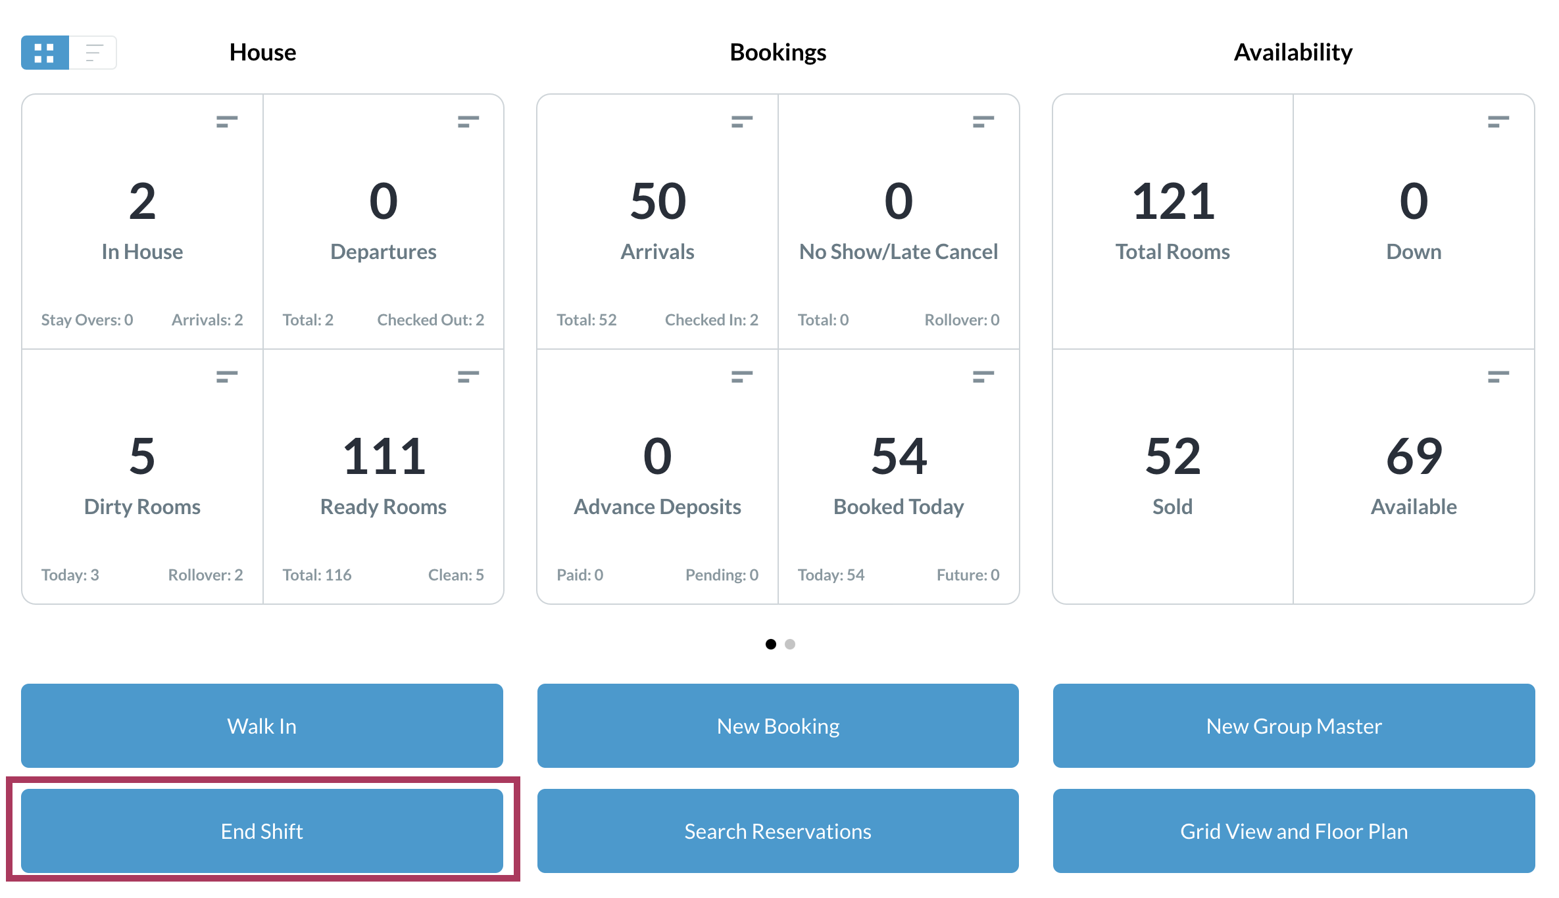
Task: Switch to grid view layout icon
Action: 45,53
